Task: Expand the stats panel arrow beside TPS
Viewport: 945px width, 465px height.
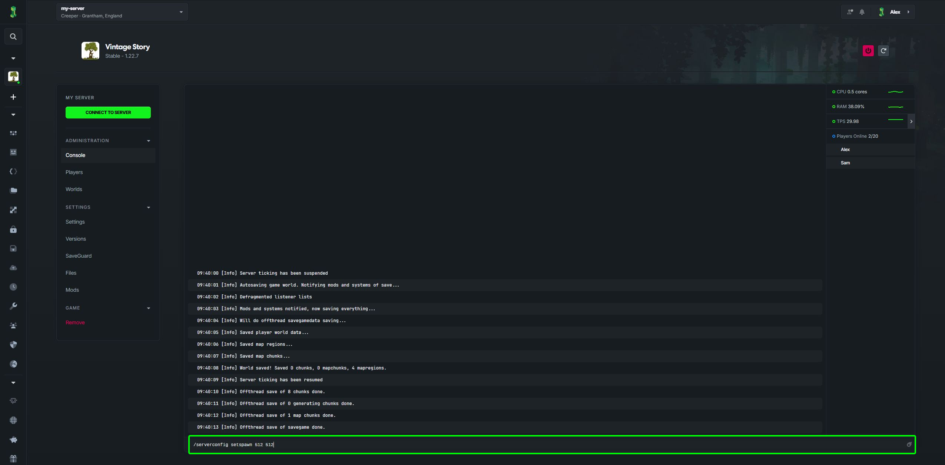Action: 911,121
